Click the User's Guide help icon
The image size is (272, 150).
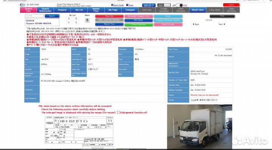pyautogui.click(x=112, y=5)
